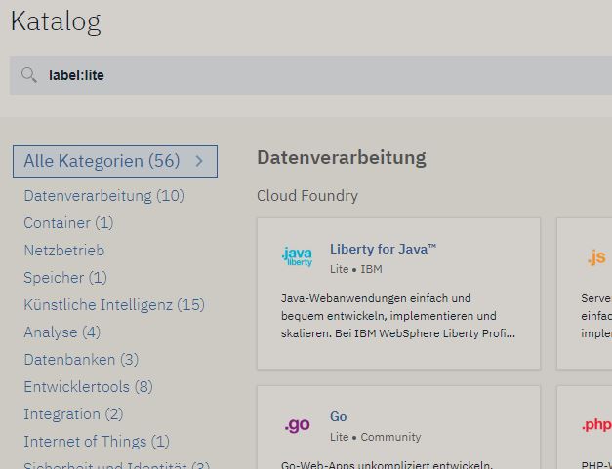Filter by Datenbanken (3)
The width and height of the screenshot is (612, 469).
pyautogui.click(x=81, y=359)
